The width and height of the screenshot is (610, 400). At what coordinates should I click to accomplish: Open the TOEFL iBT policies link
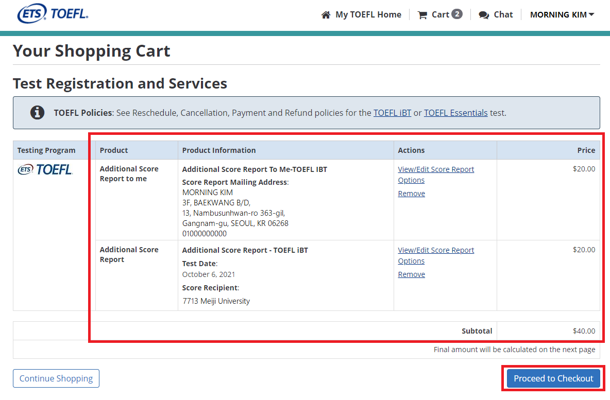pyautogui.click(x=392, y=113)
